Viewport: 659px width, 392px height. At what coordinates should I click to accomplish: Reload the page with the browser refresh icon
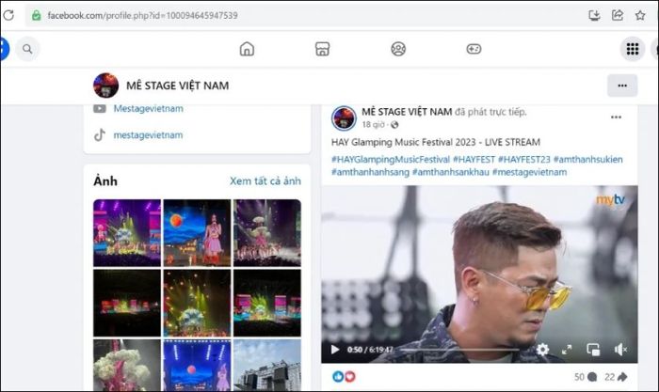tap(8, 15)
